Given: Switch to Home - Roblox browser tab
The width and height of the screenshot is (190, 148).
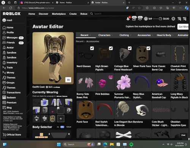Looking at the screenshot, I should click(72, 3).
